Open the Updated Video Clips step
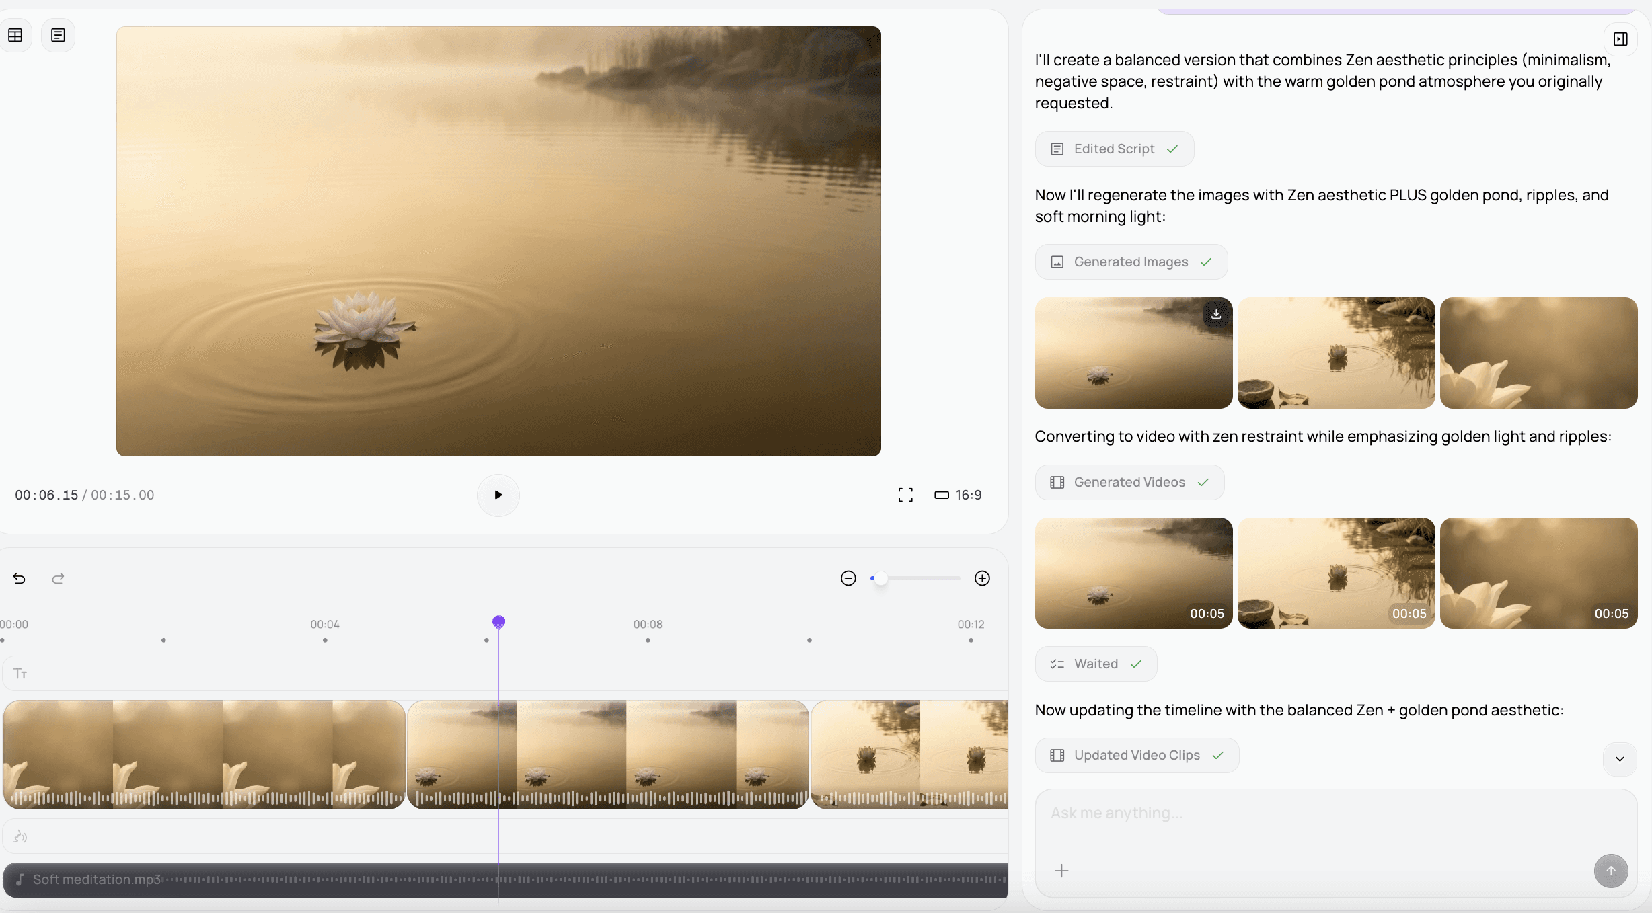Screen dimensions: 1652x913 1137,755
